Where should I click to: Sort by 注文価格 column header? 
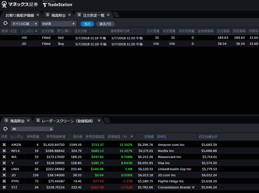(x=223, y=31)
